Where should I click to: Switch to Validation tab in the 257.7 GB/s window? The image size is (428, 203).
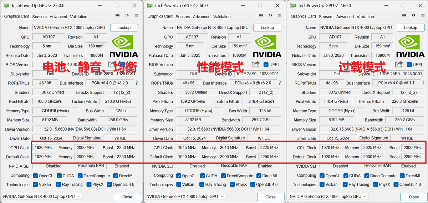222,16
